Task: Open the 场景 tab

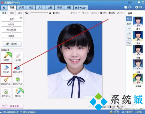Action: 59,8
